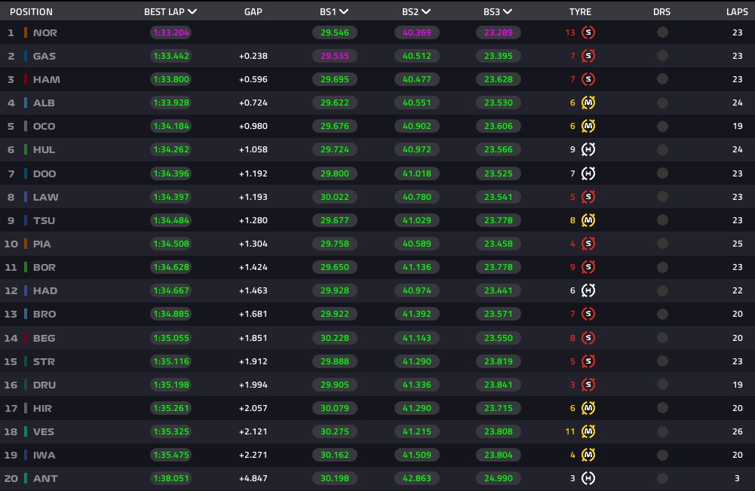Click HUL's white hard tyre icon
The image size is (755, 491).
(588, 149)
